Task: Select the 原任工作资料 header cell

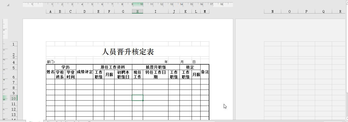Action: (112, 67)
